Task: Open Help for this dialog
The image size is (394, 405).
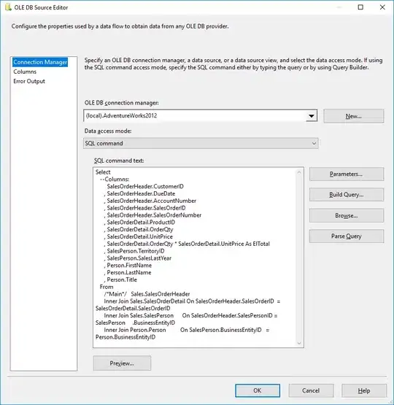Action: [364, 390]
